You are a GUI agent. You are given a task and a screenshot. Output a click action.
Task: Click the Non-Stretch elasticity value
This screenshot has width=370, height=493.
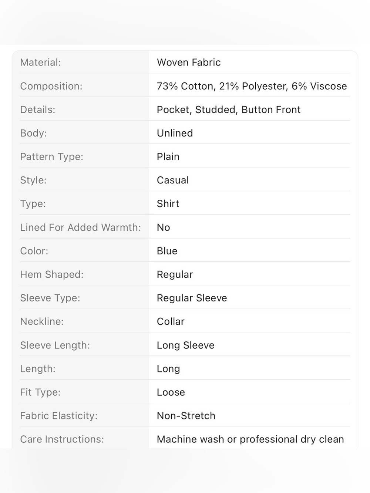coord(186,416)
